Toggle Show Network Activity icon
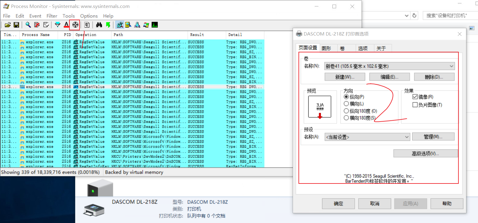The height and width of the screenshot is (223, 478). [137, 25]
